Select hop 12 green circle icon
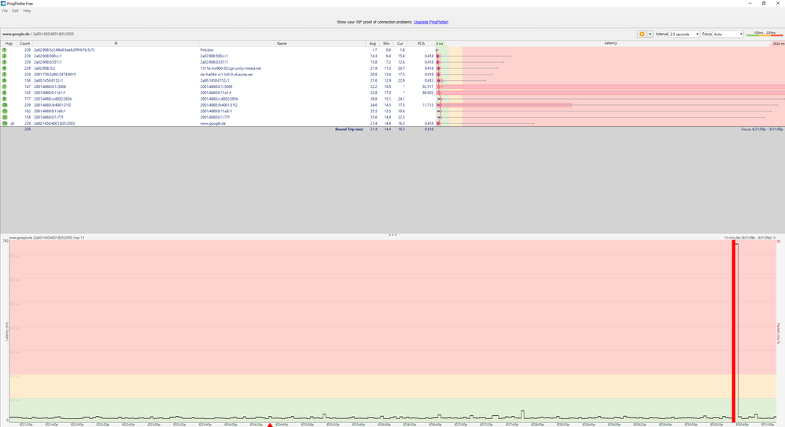785x427 pixels. pos(5,118)
